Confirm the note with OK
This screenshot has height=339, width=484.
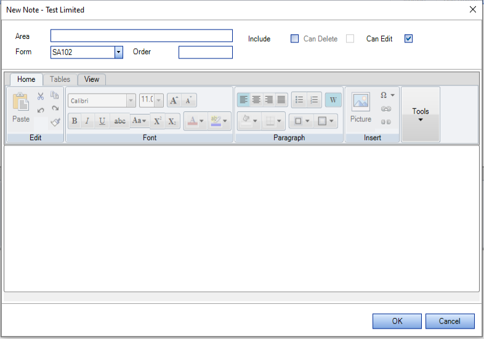[x=397, y=321]
